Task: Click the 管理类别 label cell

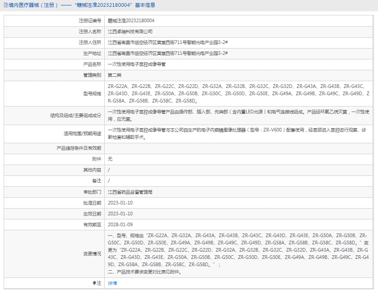Action: pyautogui.click(x=54, y=75)
